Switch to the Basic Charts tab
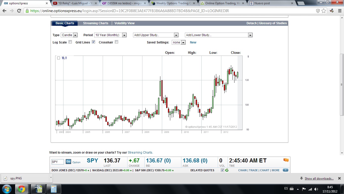 click(x=65, y=23)
